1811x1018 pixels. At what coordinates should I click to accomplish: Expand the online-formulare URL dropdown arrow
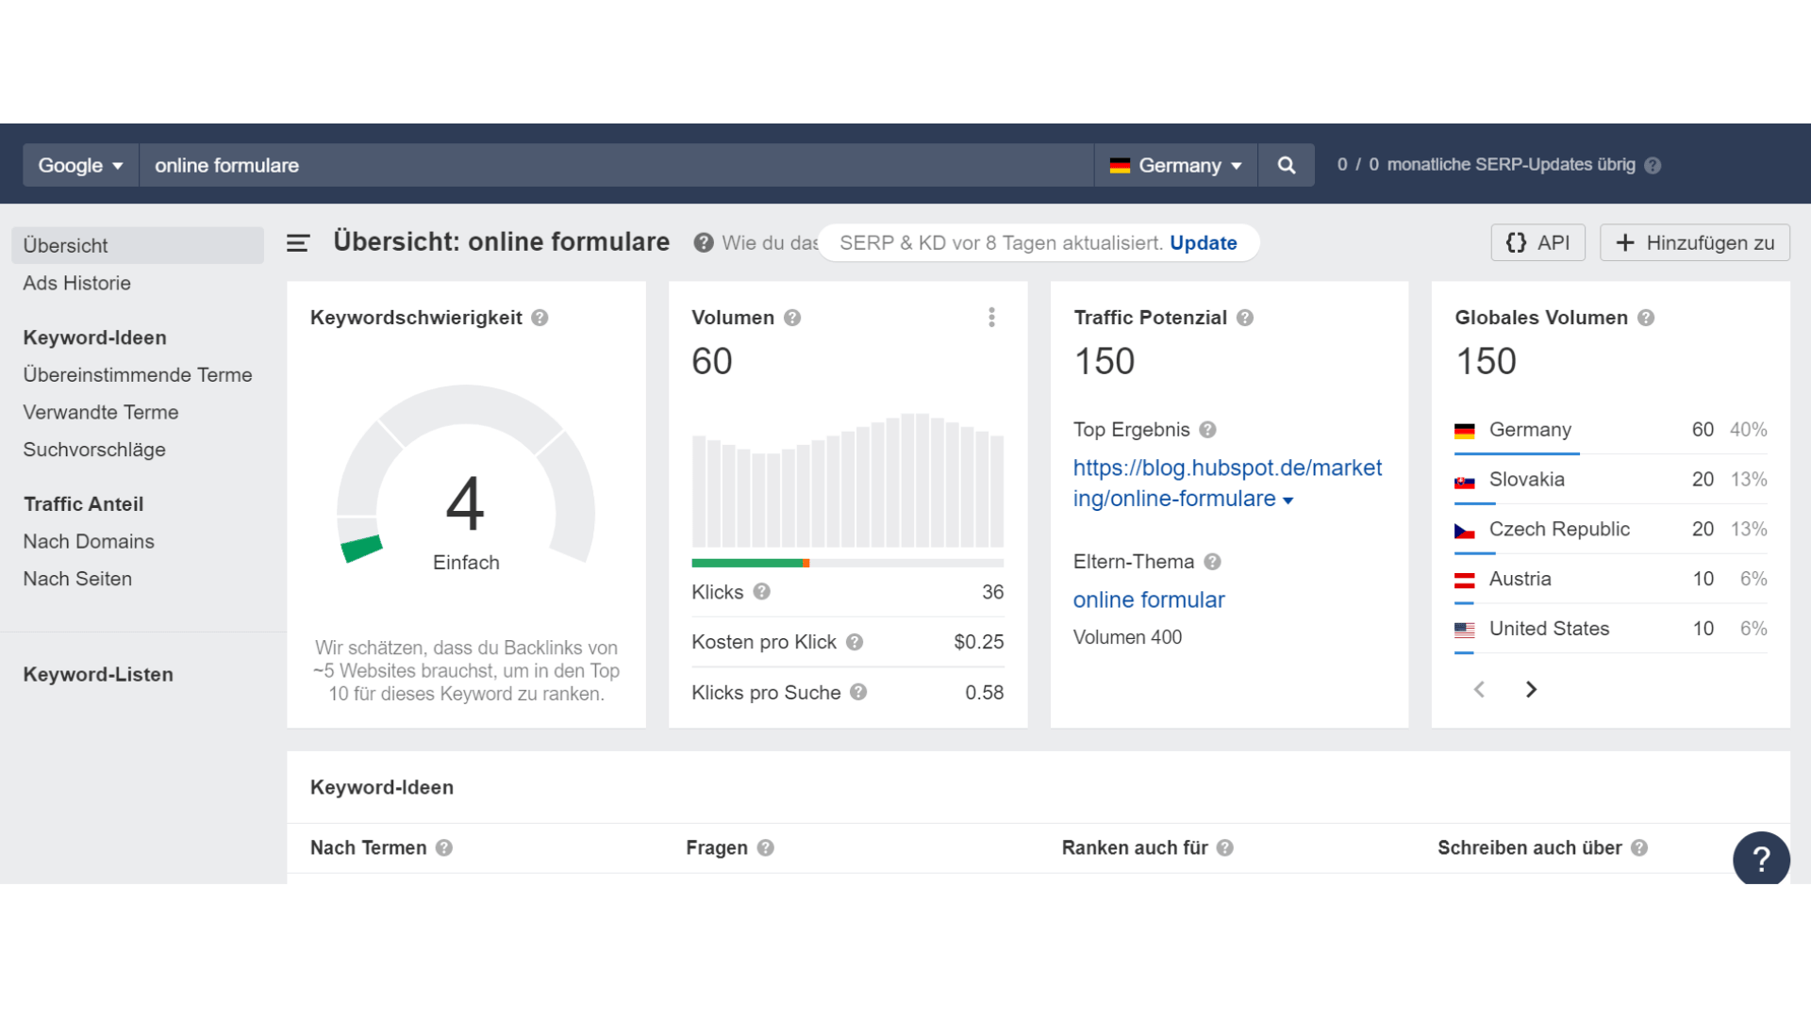tap(1289, 501)
